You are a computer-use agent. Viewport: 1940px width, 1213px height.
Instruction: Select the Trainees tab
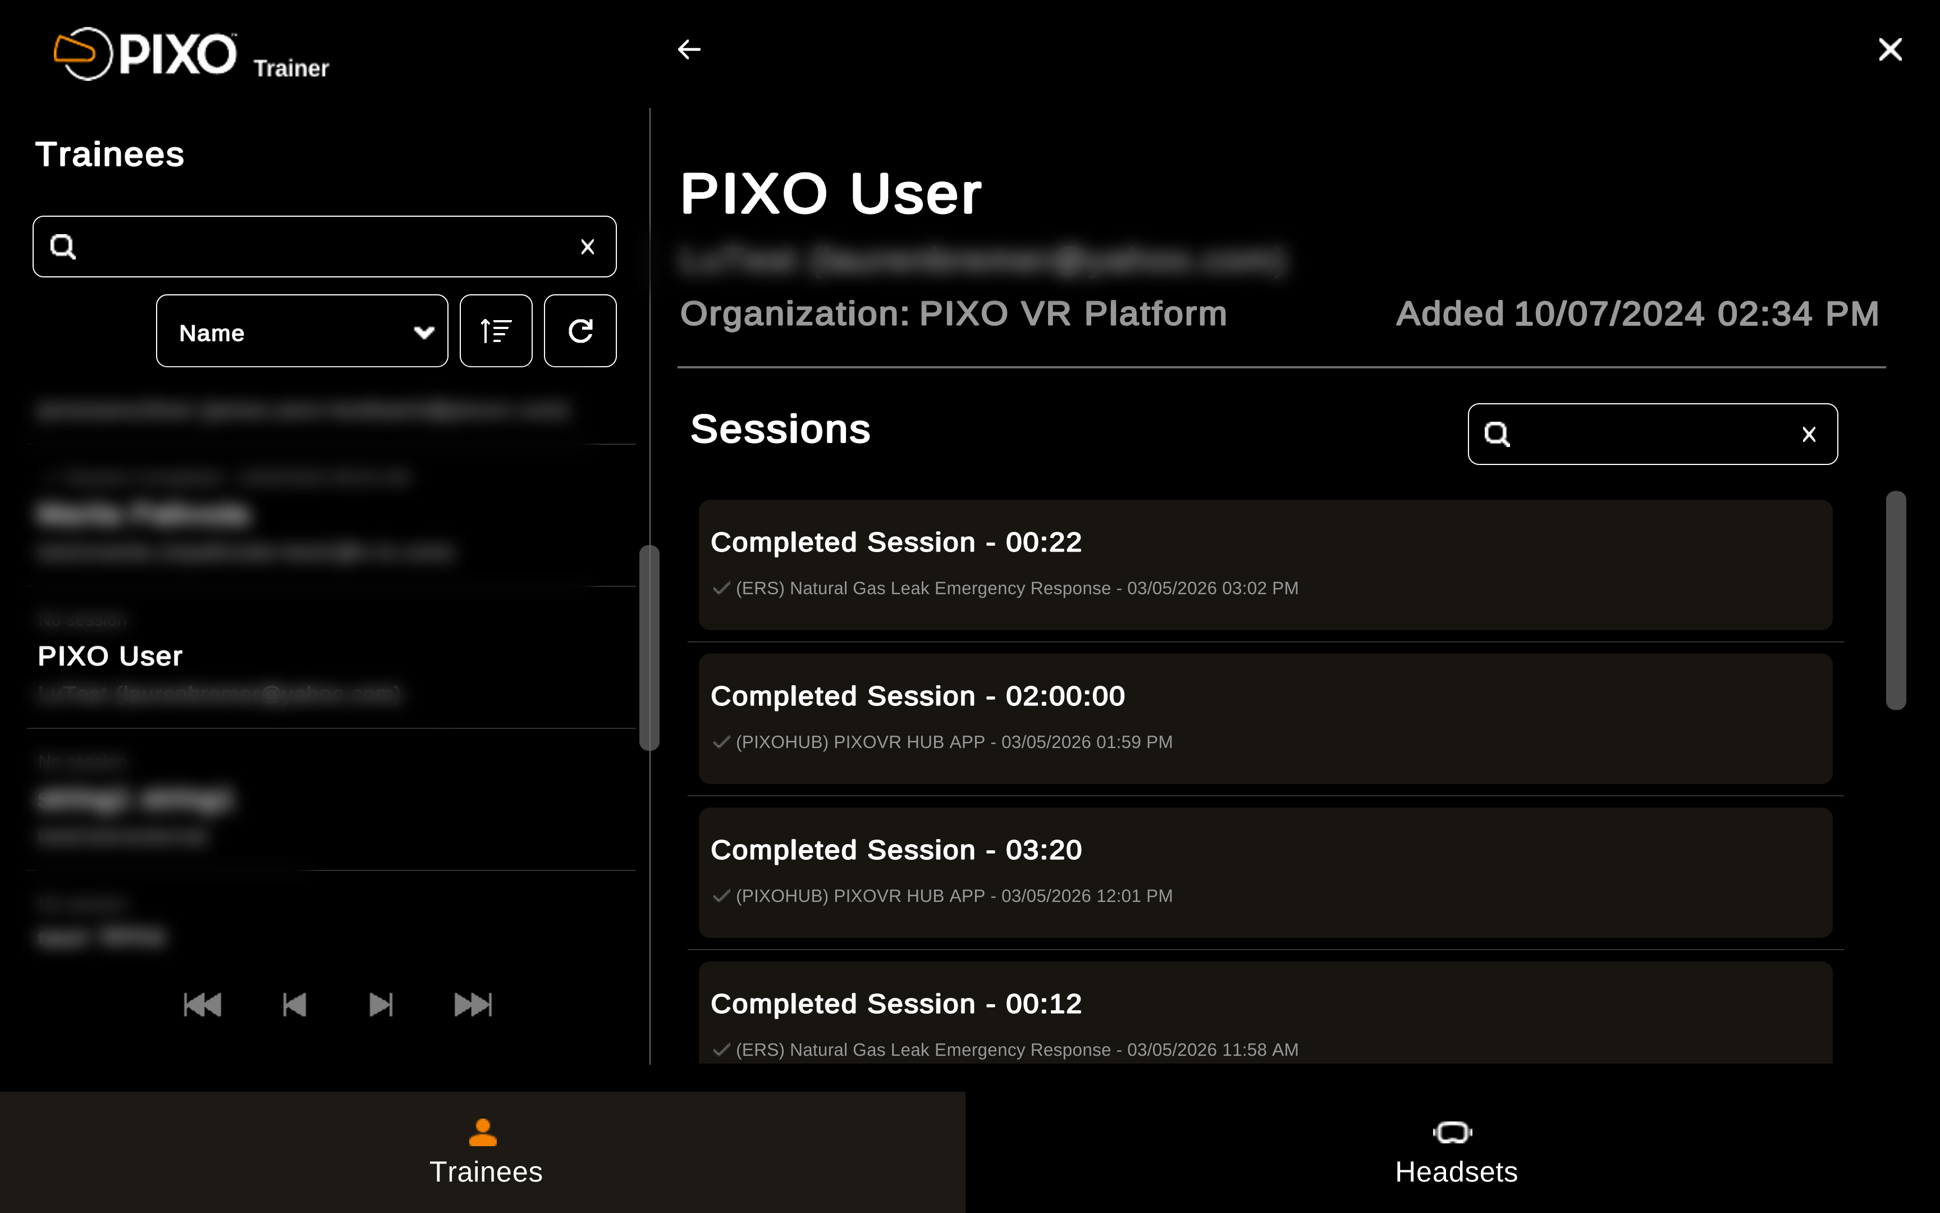pyautogui.click(x=484, y=1152)
